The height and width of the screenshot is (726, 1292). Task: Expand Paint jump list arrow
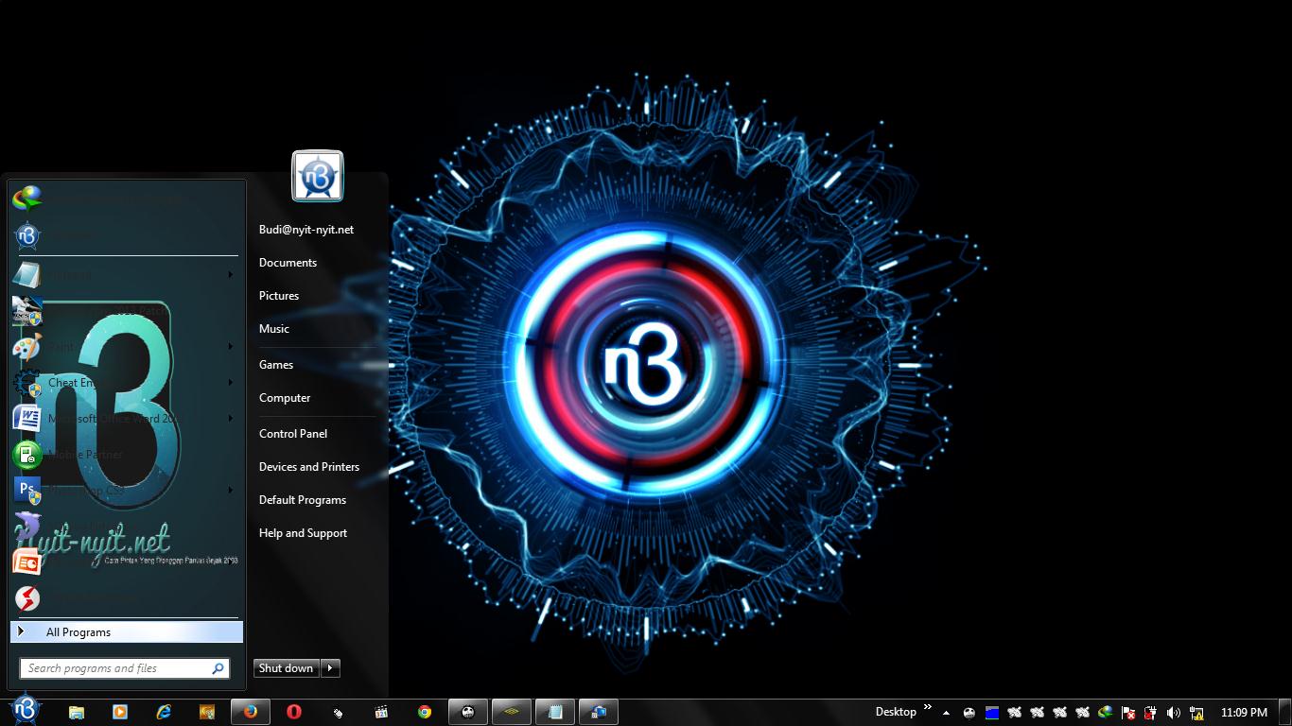click(231, 347)
